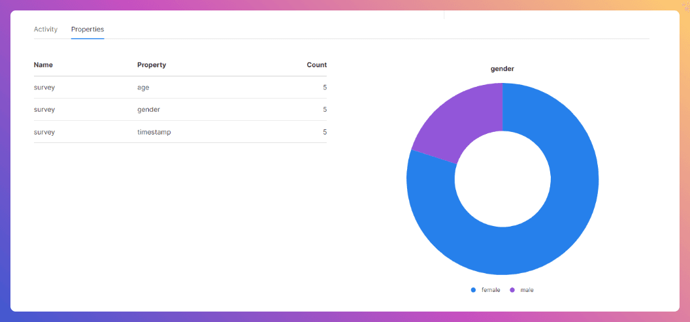Select the gender property cell
The image size is (690, 322).
148,110
